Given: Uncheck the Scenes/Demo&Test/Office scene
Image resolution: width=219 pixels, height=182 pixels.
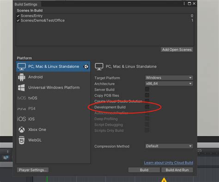Looking at the screenshot, I should pyautogui.click(x=18, y=20).
